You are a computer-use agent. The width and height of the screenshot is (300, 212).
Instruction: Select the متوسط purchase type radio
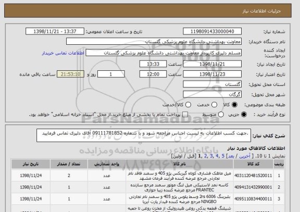pyautogui.click(x=221, y=115)
